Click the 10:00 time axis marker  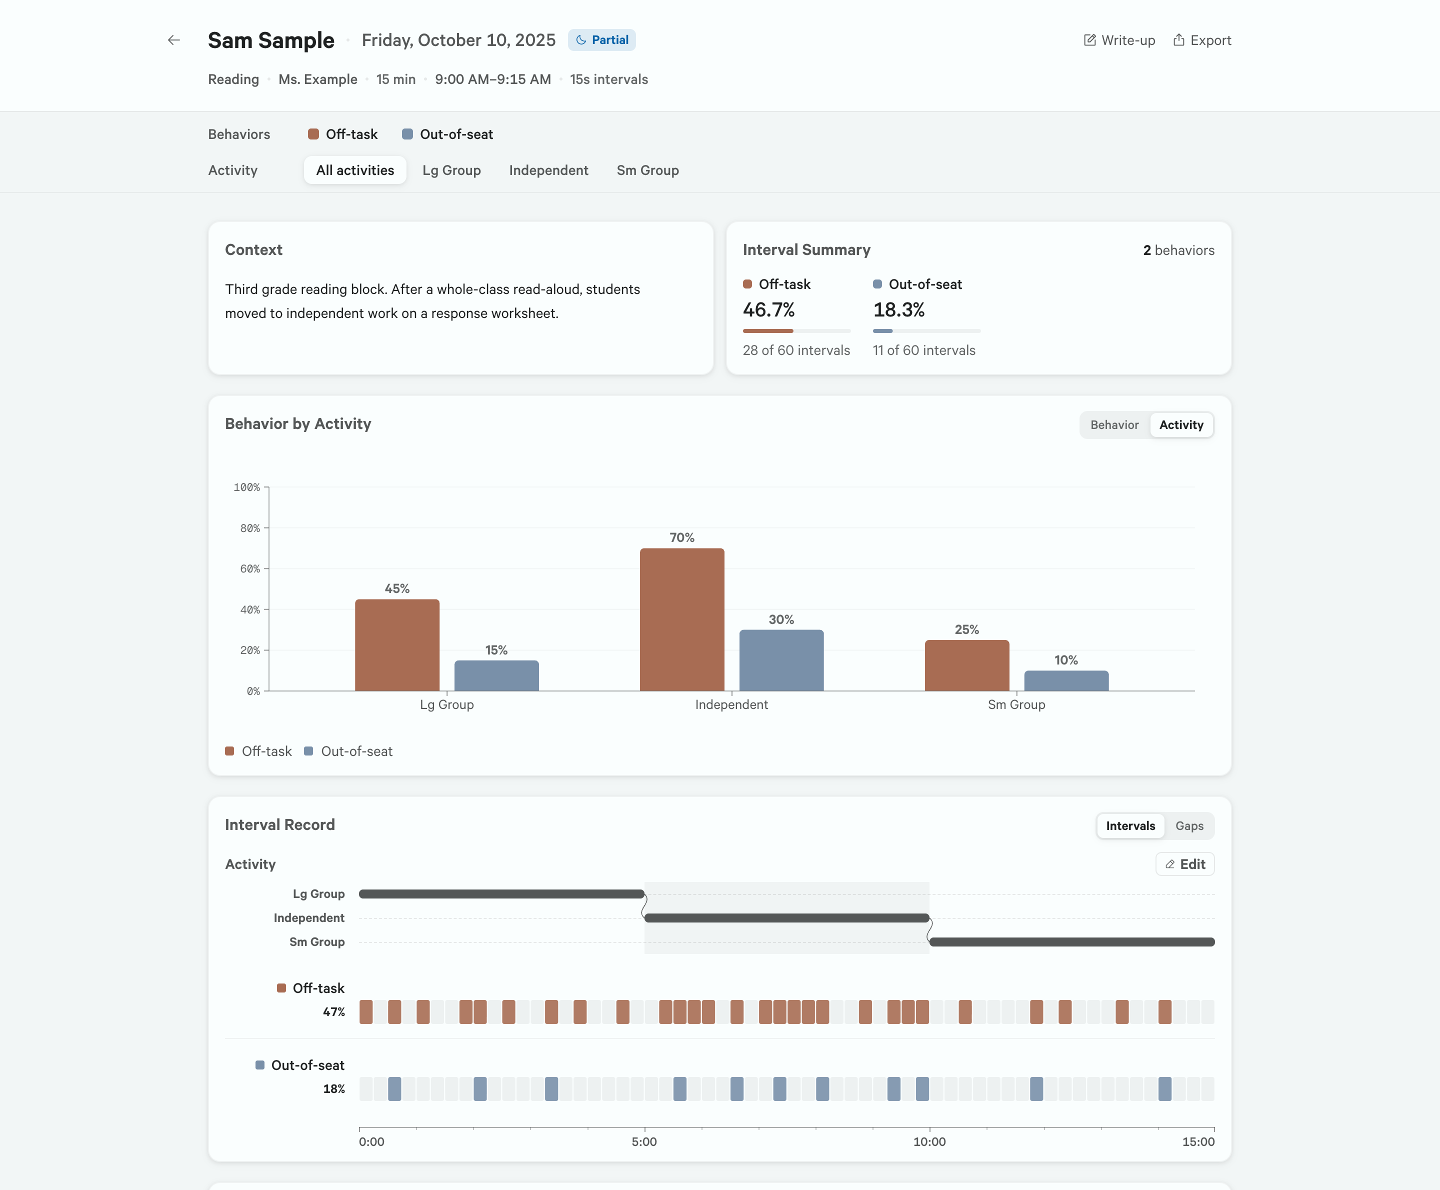929,1142
